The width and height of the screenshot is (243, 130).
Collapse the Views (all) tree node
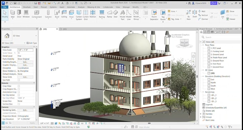tap(201, 42)
